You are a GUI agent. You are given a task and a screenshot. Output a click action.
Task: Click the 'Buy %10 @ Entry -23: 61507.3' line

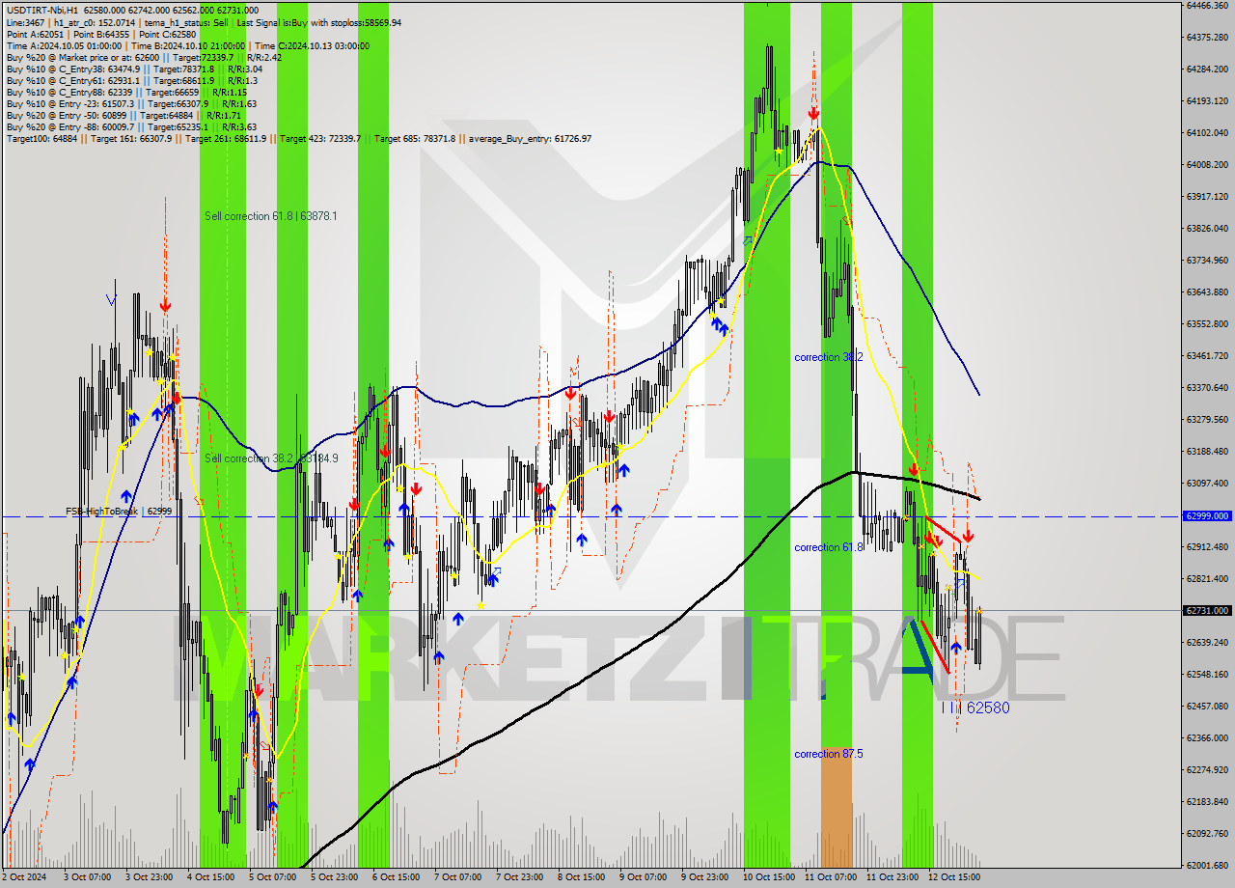pyautogui.click(x=131, y=104)
